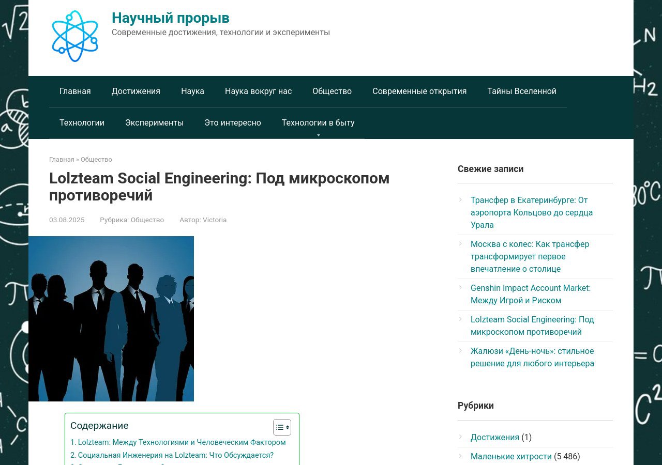Open the Достижения menu item
The height and width of the screenshot is (465, 662).
(136, 91)
